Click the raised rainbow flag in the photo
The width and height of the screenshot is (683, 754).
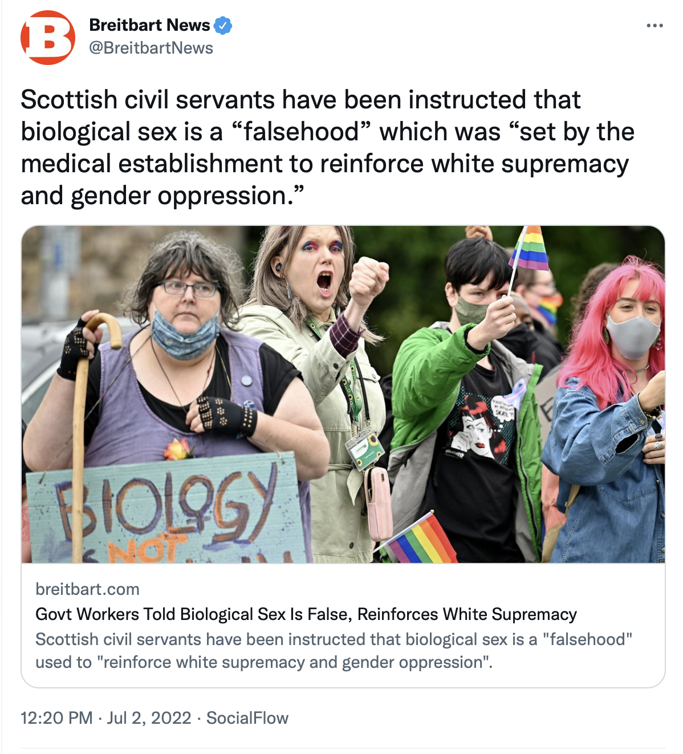click(529, 250)
